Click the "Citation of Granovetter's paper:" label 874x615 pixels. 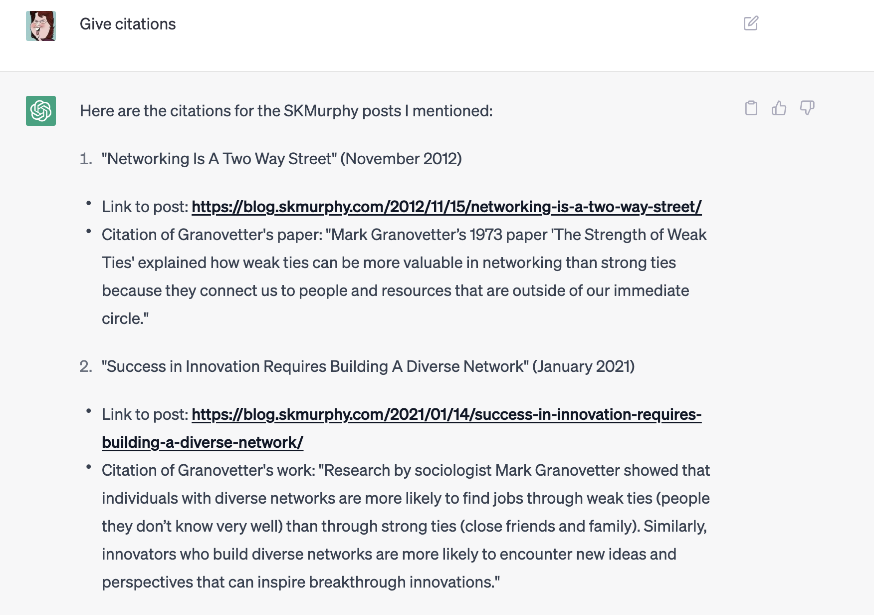[212, 235]
